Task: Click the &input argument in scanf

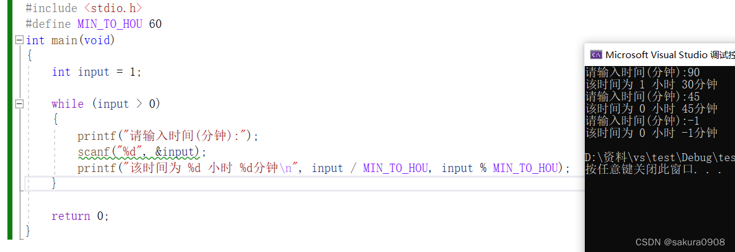Action: click(175, 152)
